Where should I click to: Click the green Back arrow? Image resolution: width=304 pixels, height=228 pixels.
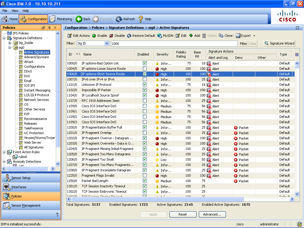point(79,19)
